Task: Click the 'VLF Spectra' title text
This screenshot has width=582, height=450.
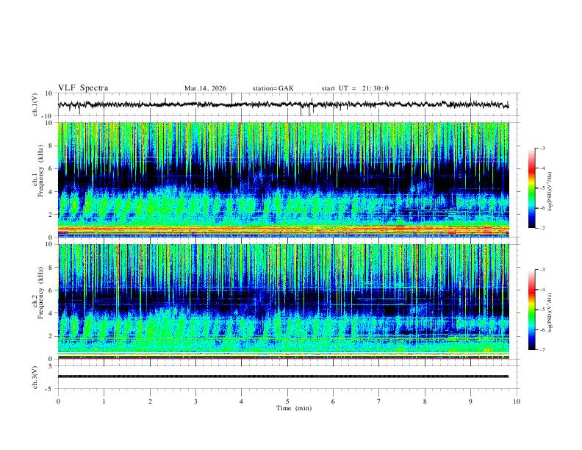Action: pos(83,88)
